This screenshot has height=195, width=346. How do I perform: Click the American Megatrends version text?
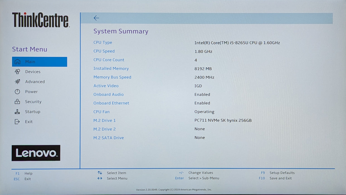[x=174, y=190]
